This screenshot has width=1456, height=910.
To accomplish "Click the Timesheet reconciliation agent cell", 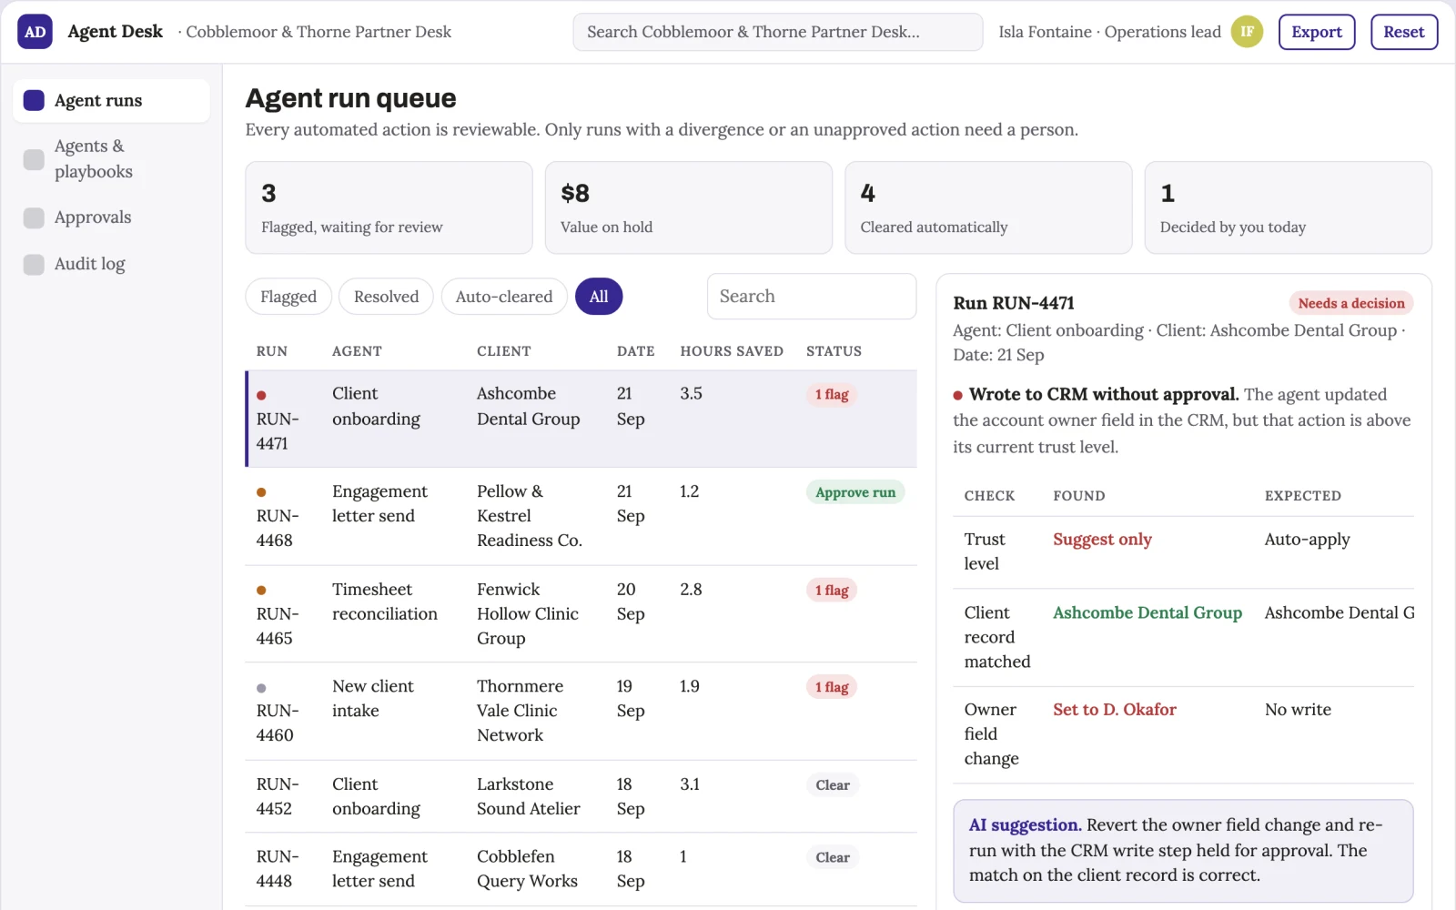I will coord(385,602).
